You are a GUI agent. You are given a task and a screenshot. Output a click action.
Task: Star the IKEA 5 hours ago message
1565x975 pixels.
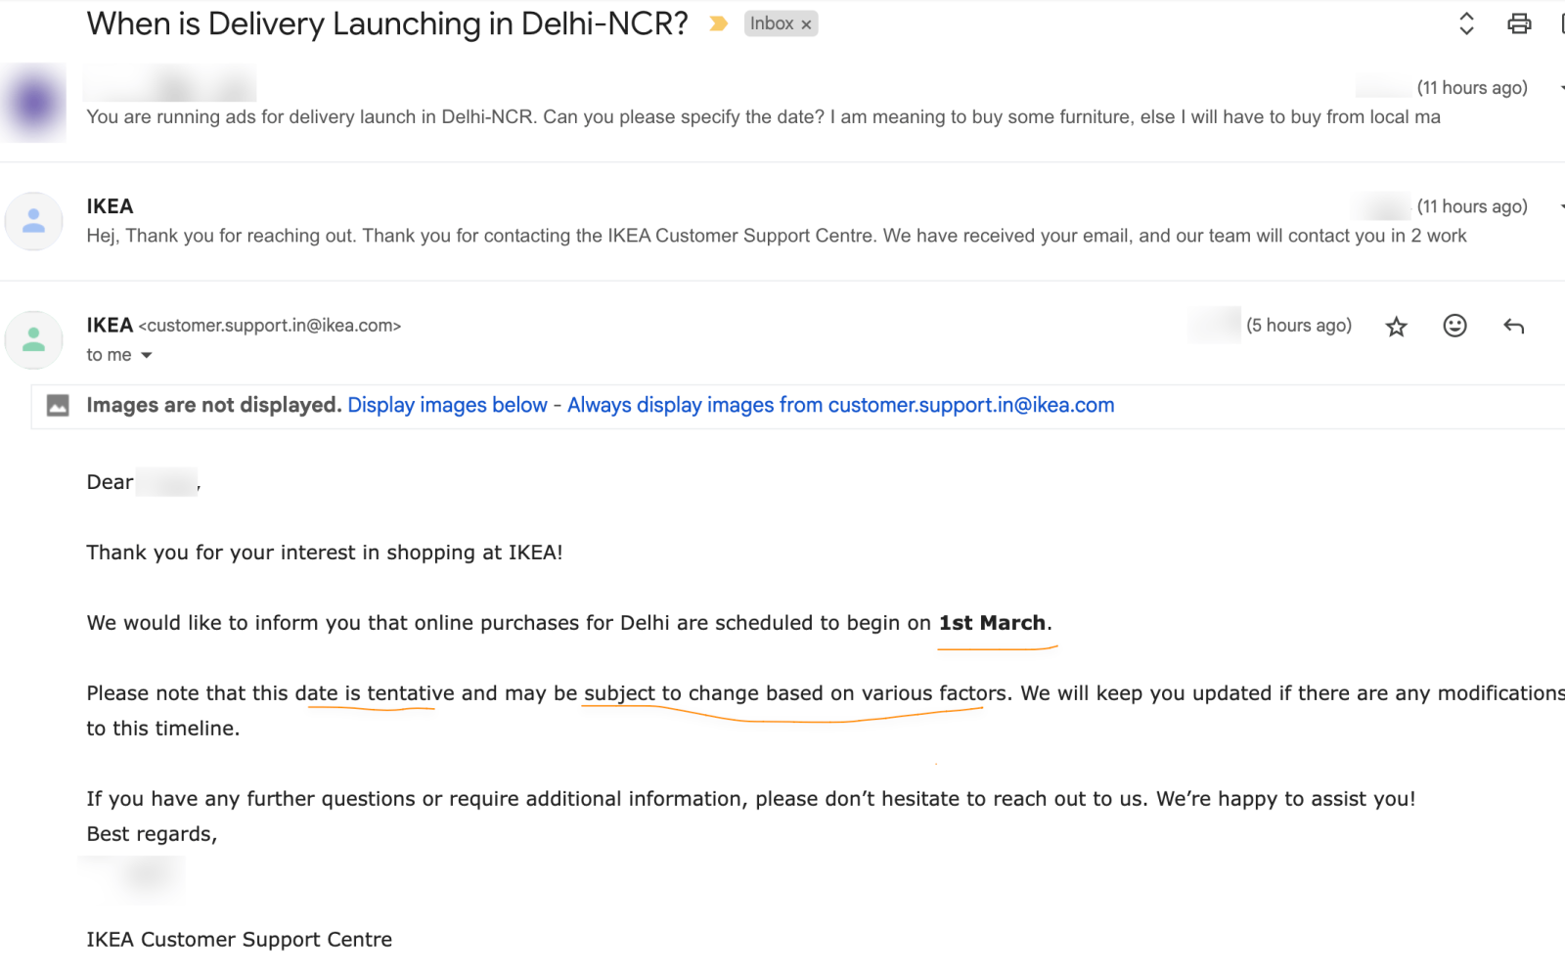point(1396,327)
